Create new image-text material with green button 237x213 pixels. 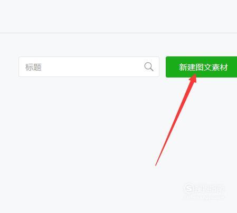click(202, 67)
